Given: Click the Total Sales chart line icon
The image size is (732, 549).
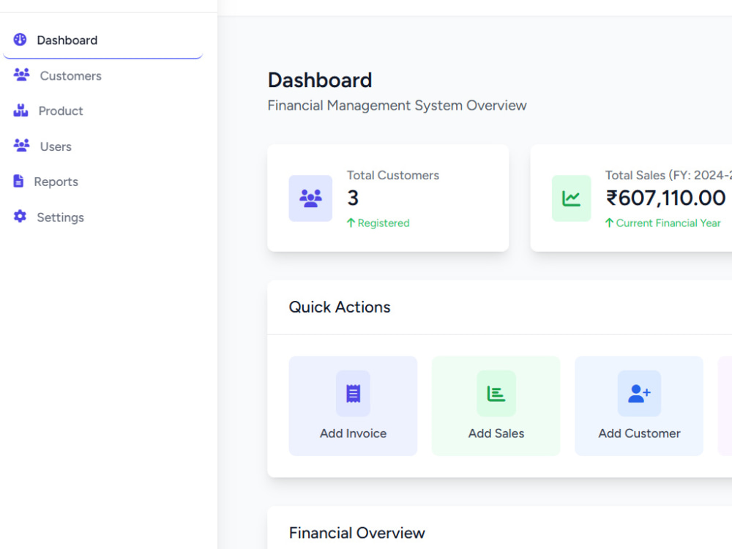Looking at the screenshot, I should click(571, 198).
